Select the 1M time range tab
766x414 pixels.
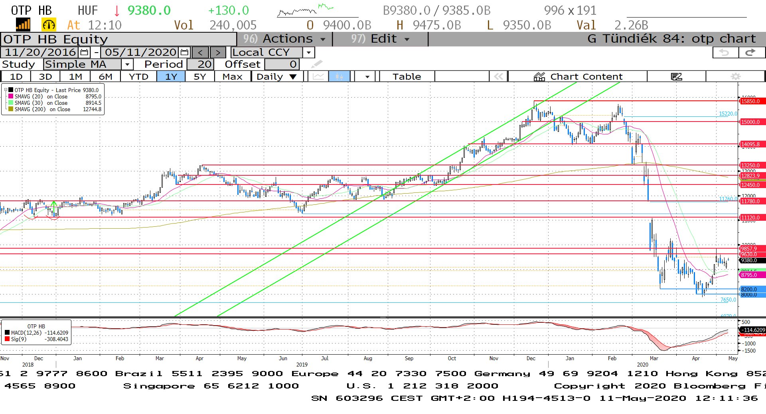(75, 77)
